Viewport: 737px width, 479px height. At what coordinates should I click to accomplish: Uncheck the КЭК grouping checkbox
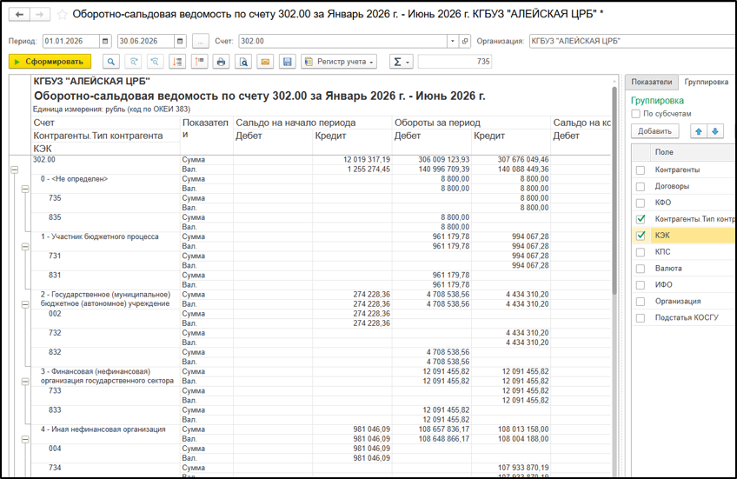tap(641, 236)
